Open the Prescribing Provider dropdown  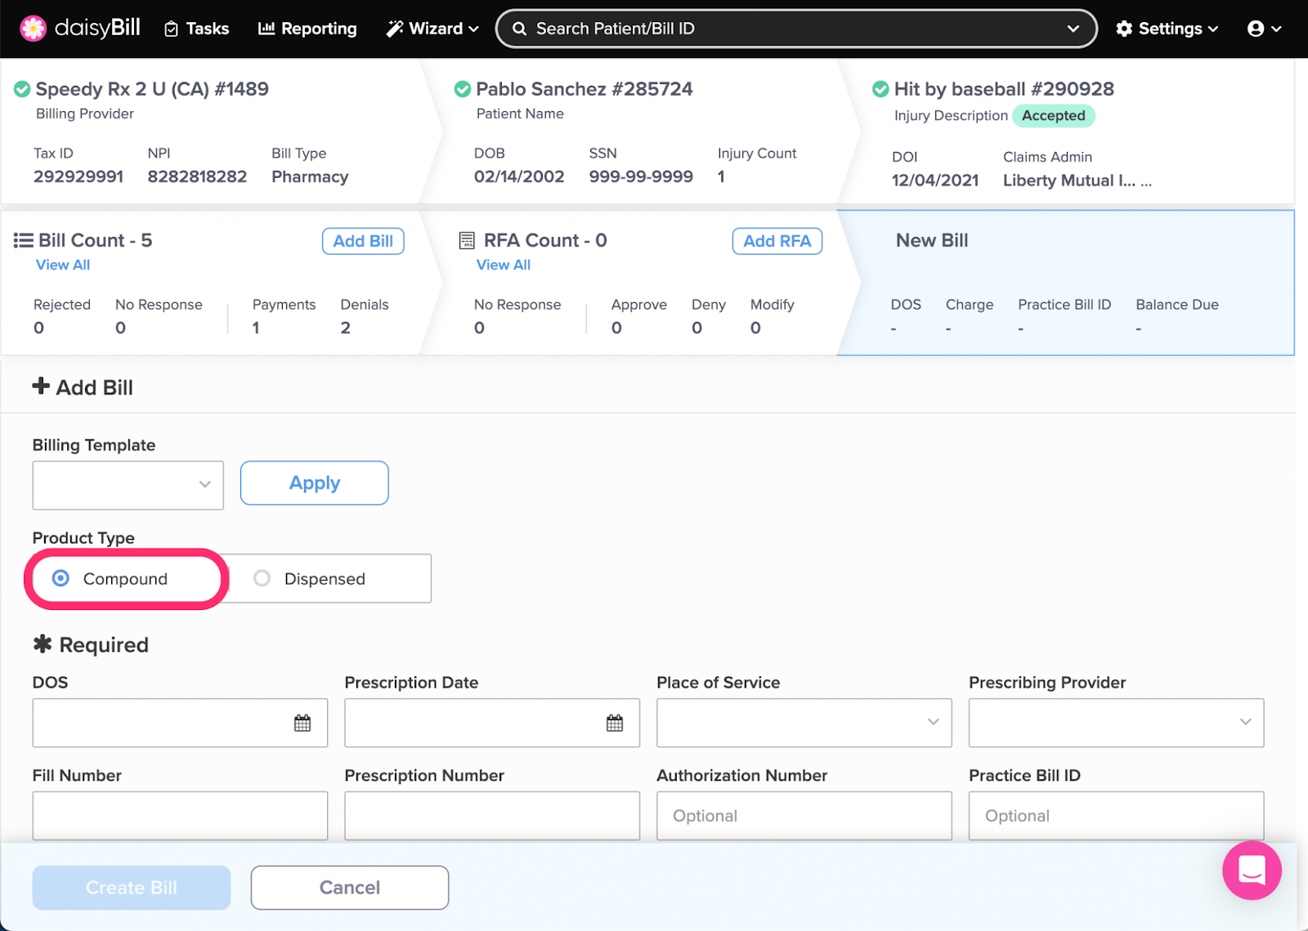pyautogui.click(x=1117, y=723)
